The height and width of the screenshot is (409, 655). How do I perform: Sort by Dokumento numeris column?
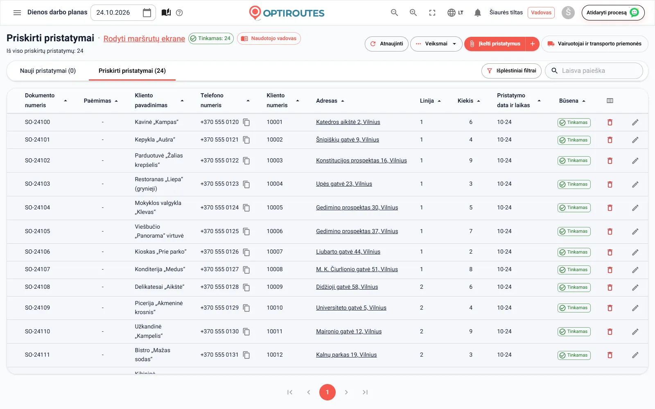point(46,101)
